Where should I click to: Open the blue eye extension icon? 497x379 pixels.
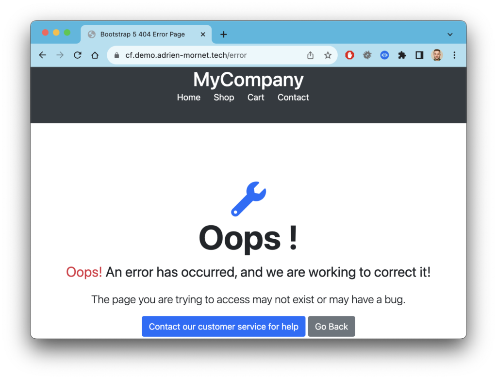pyautogui.click(x=384, y=55)
